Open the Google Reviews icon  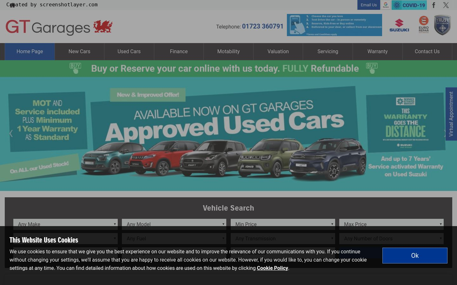(x=386, y=5)
